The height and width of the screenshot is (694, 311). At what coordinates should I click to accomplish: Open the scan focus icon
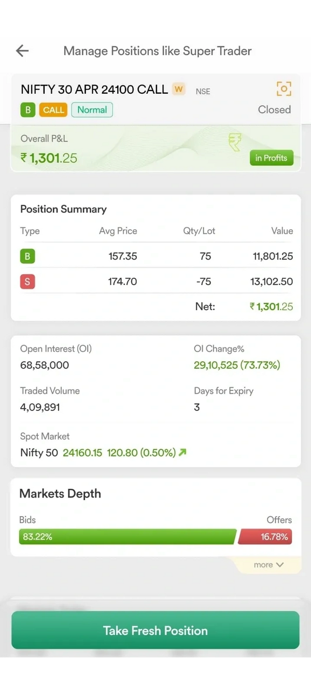pos(284,89)
